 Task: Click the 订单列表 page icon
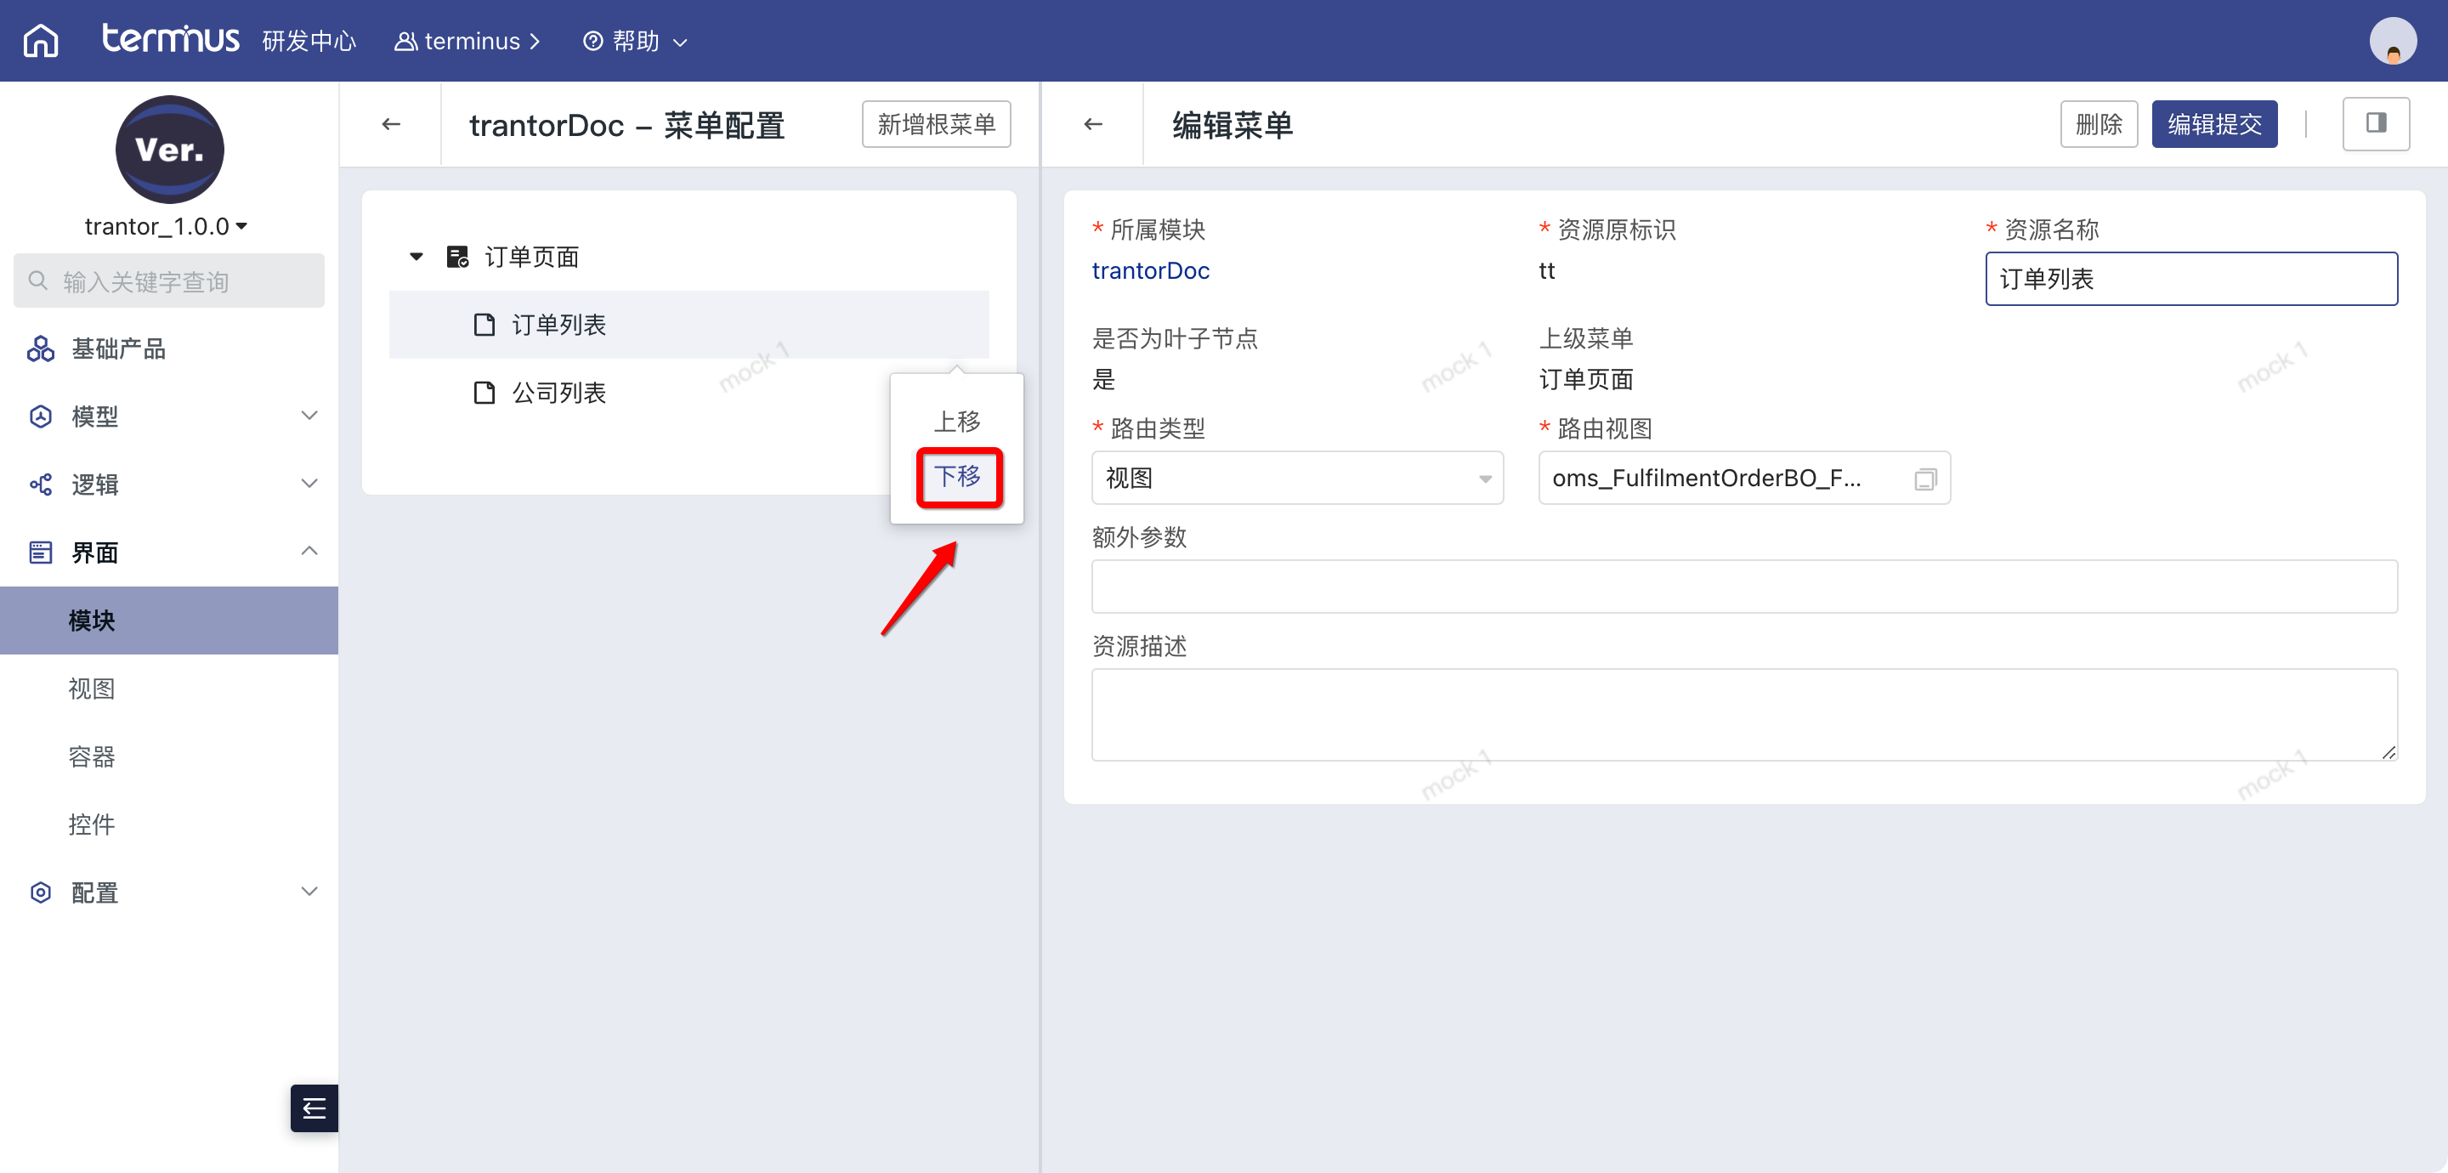pyautogui.click(x=484, y=325)
